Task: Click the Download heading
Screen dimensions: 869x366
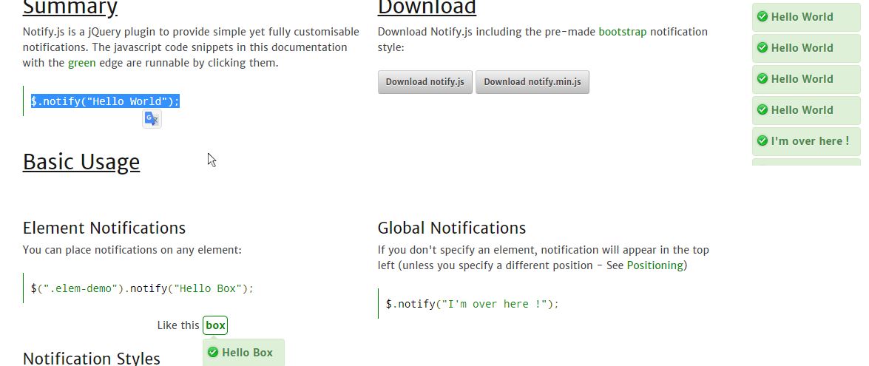Action: [427, 7]
